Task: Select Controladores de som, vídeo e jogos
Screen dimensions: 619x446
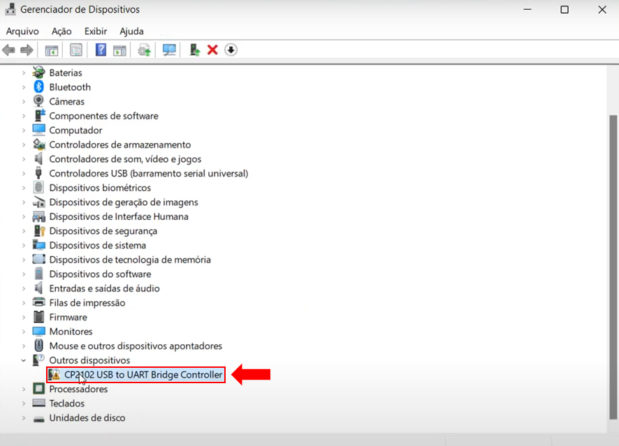Action: (x=125, y=159)
